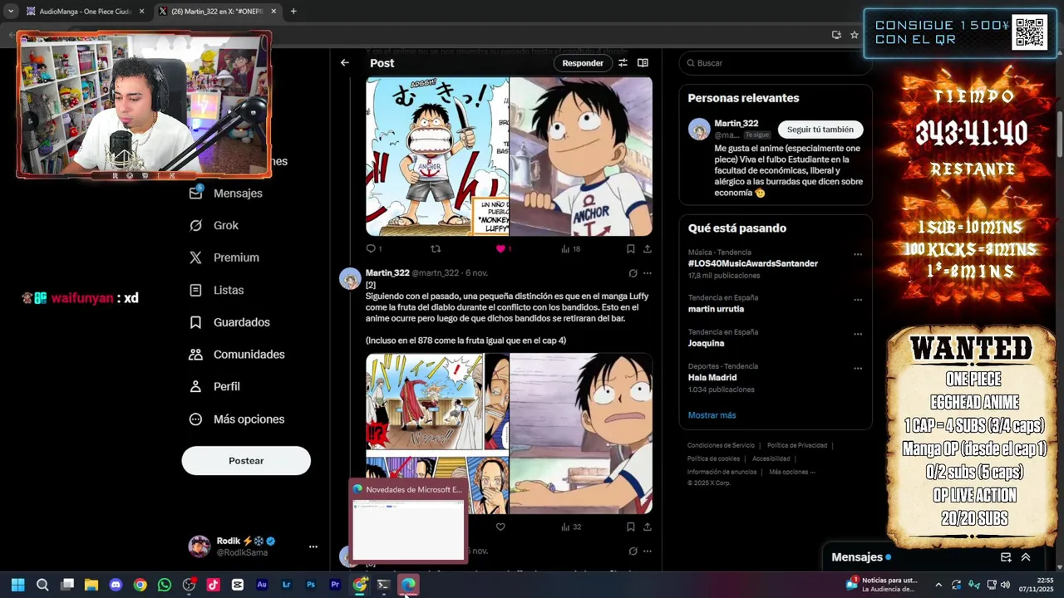Click the Responder button
The image size is (1064, 598).
(583, 63)
